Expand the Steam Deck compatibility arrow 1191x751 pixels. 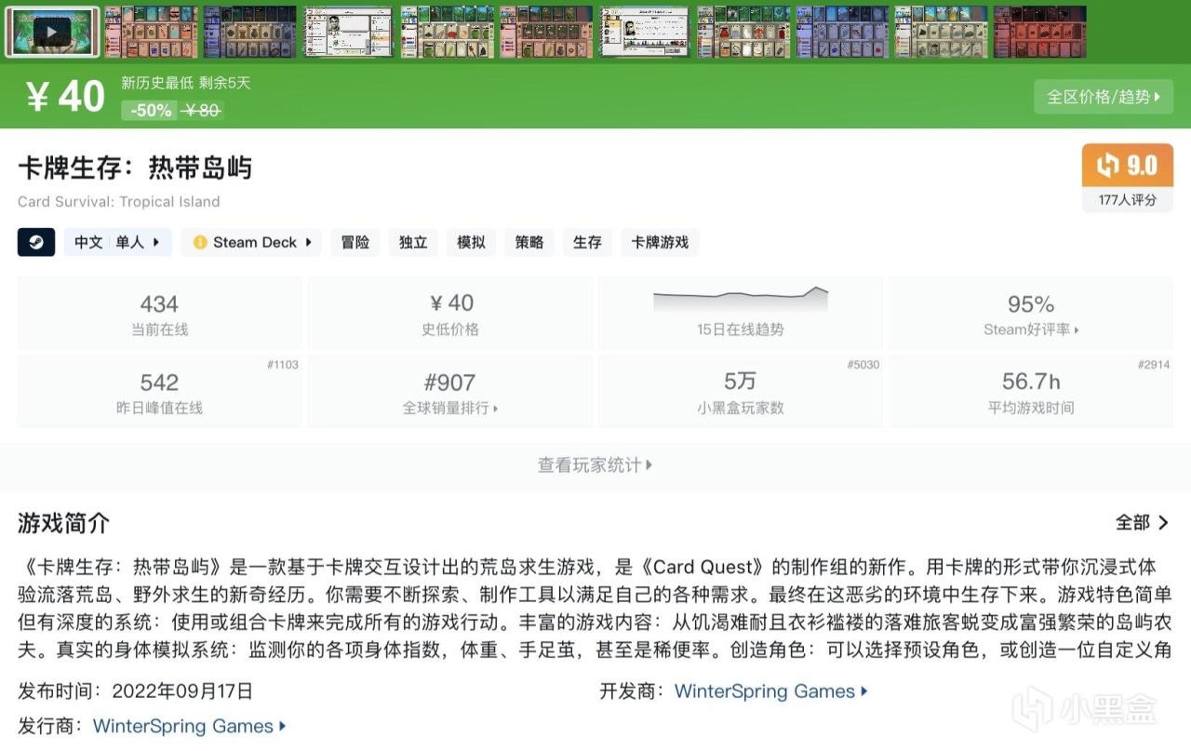308,242
